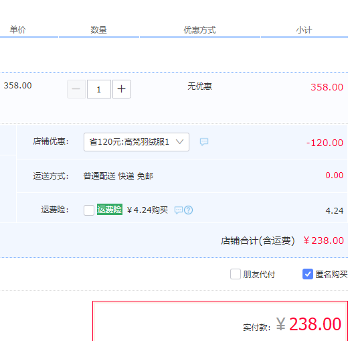Image resolution: width=352 pixels, height=341 pixels.
Task: Click the question mark help icon for 运费险
Action: pyautogui.click(x=188, y=210)
